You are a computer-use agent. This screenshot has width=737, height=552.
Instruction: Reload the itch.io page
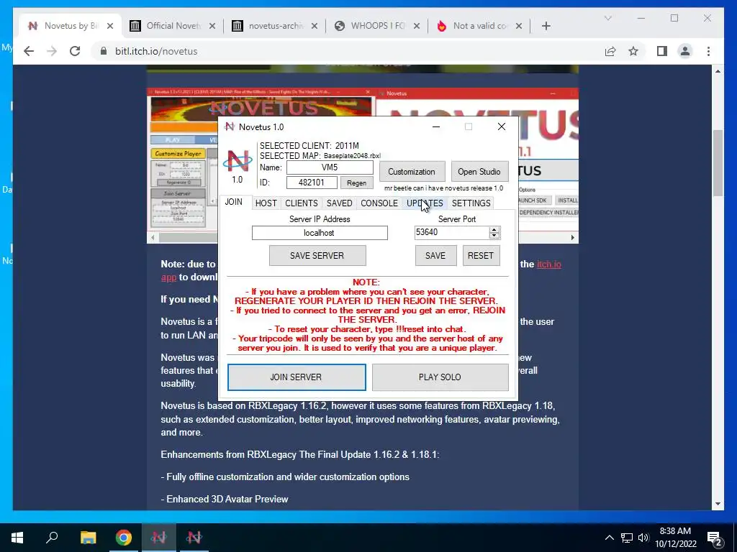click(x=75, y=51)
